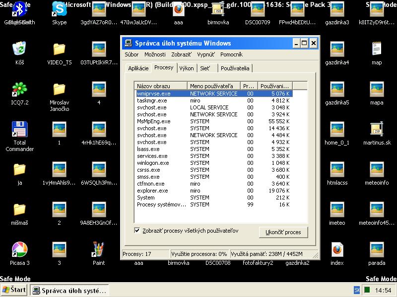The image size is (397, 297).
Task: Sort by Názov obrazu column header
Action: tap(160, 86)
